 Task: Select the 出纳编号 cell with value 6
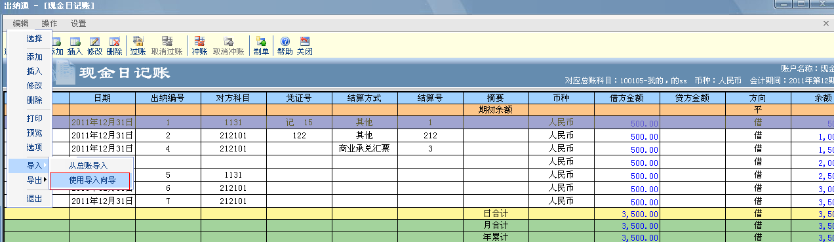click(x=168, y=188)
